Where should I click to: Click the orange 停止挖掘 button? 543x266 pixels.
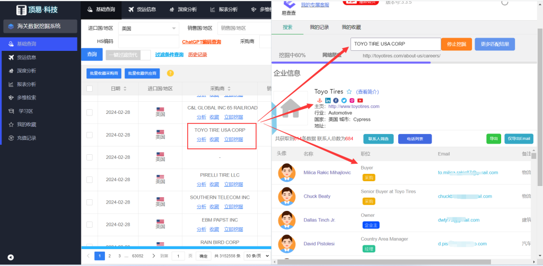pyautogui.click(x=456, y=44)
